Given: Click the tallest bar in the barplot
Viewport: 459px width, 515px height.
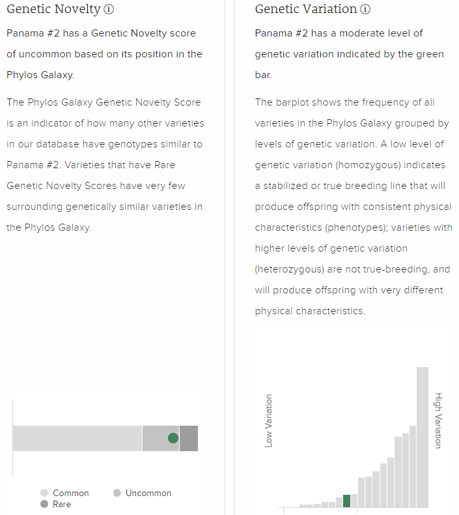Looking at the screenshot, I should (x=423, y=437).
